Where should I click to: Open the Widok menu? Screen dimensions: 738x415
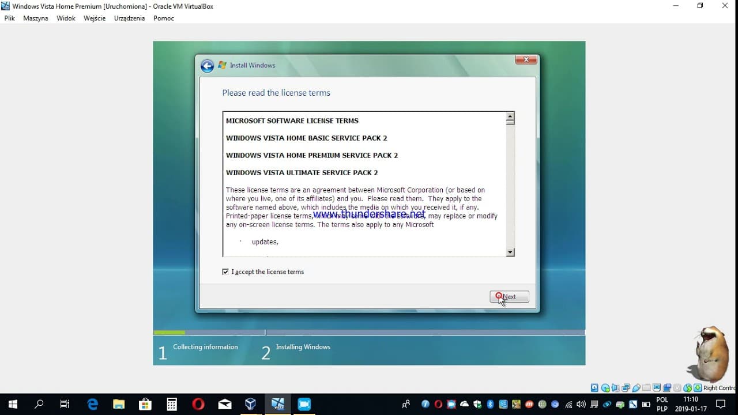point(66,18)
